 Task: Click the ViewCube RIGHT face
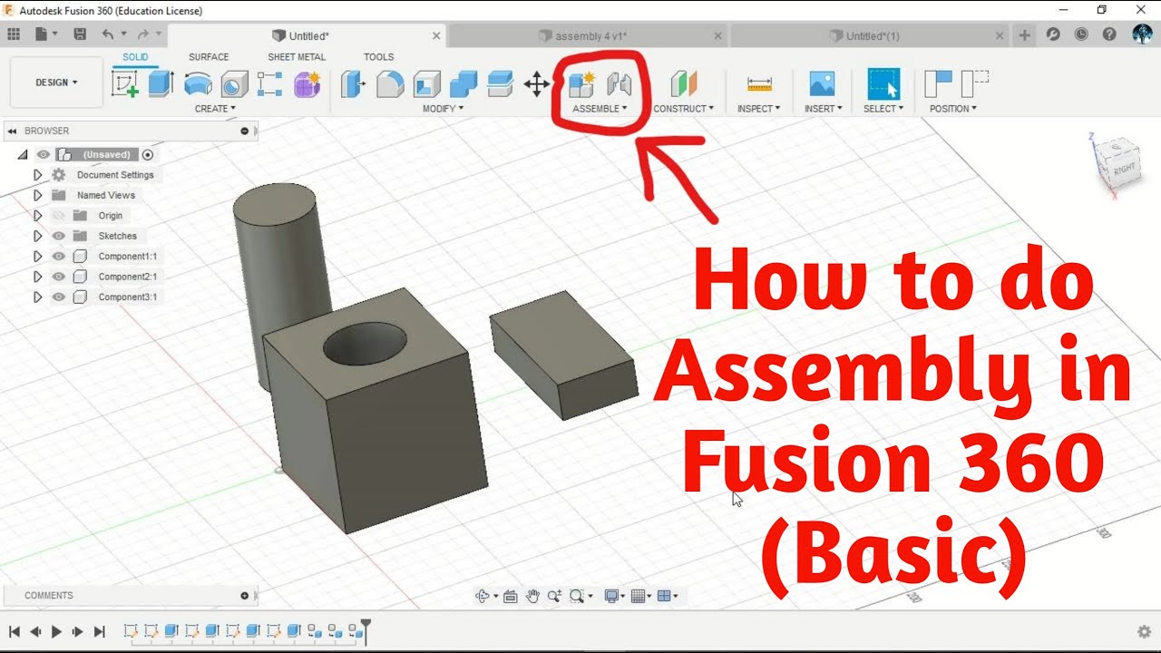point(1124,169)
